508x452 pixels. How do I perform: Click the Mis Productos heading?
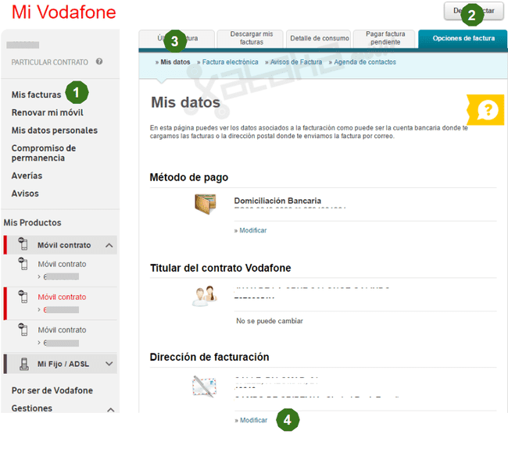(x=32, y=222)
